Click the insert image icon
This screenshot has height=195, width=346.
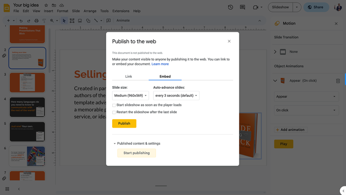pos(80,21)
